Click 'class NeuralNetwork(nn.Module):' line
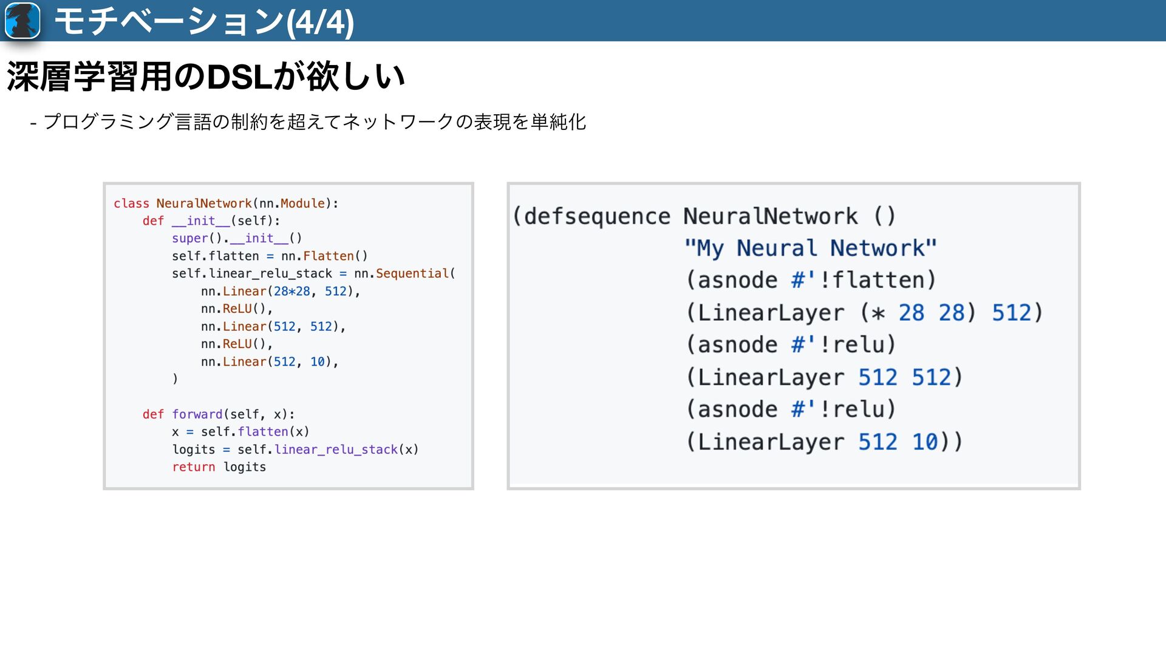 (226, 203)
